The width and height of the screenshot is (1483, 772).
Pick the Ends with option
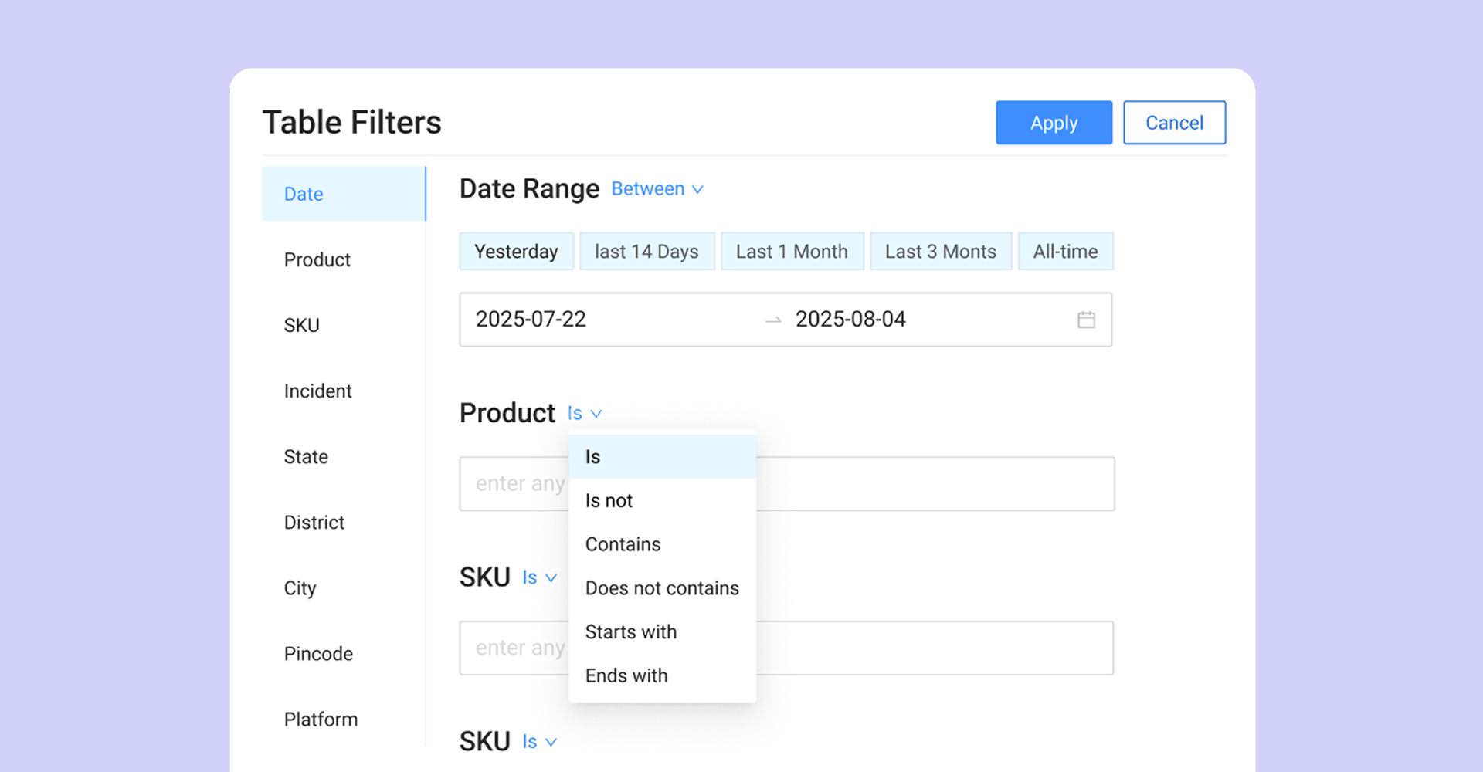[x=662, y=675]
